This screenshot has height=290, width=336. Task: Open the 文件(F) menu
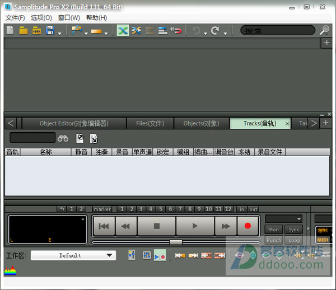point(15,18)
